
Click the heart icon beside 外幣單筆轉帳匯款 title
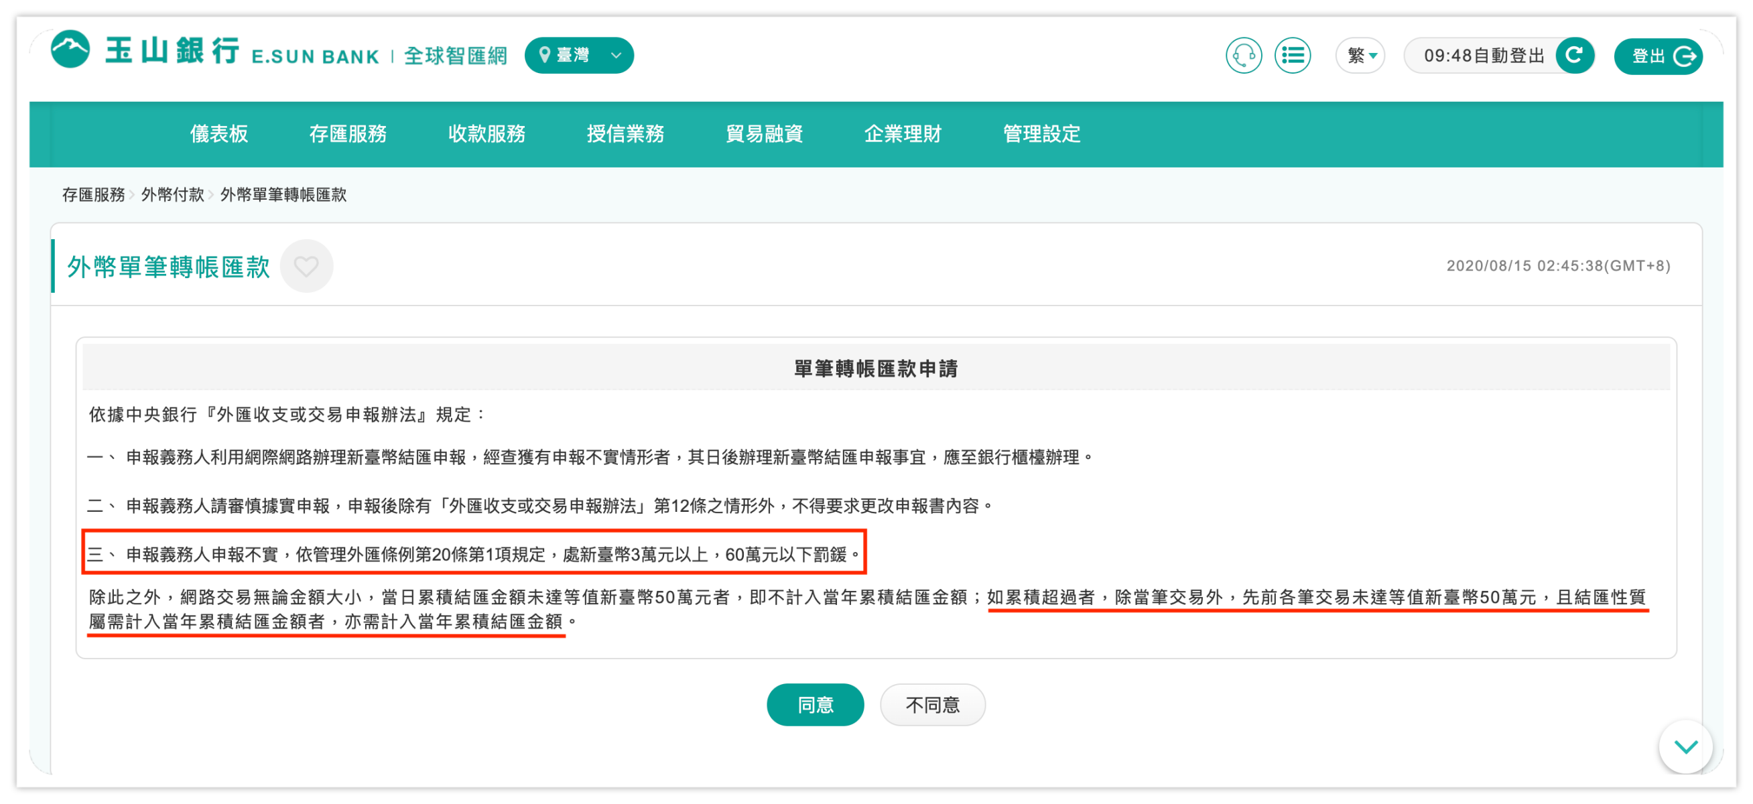click(306, 267)
